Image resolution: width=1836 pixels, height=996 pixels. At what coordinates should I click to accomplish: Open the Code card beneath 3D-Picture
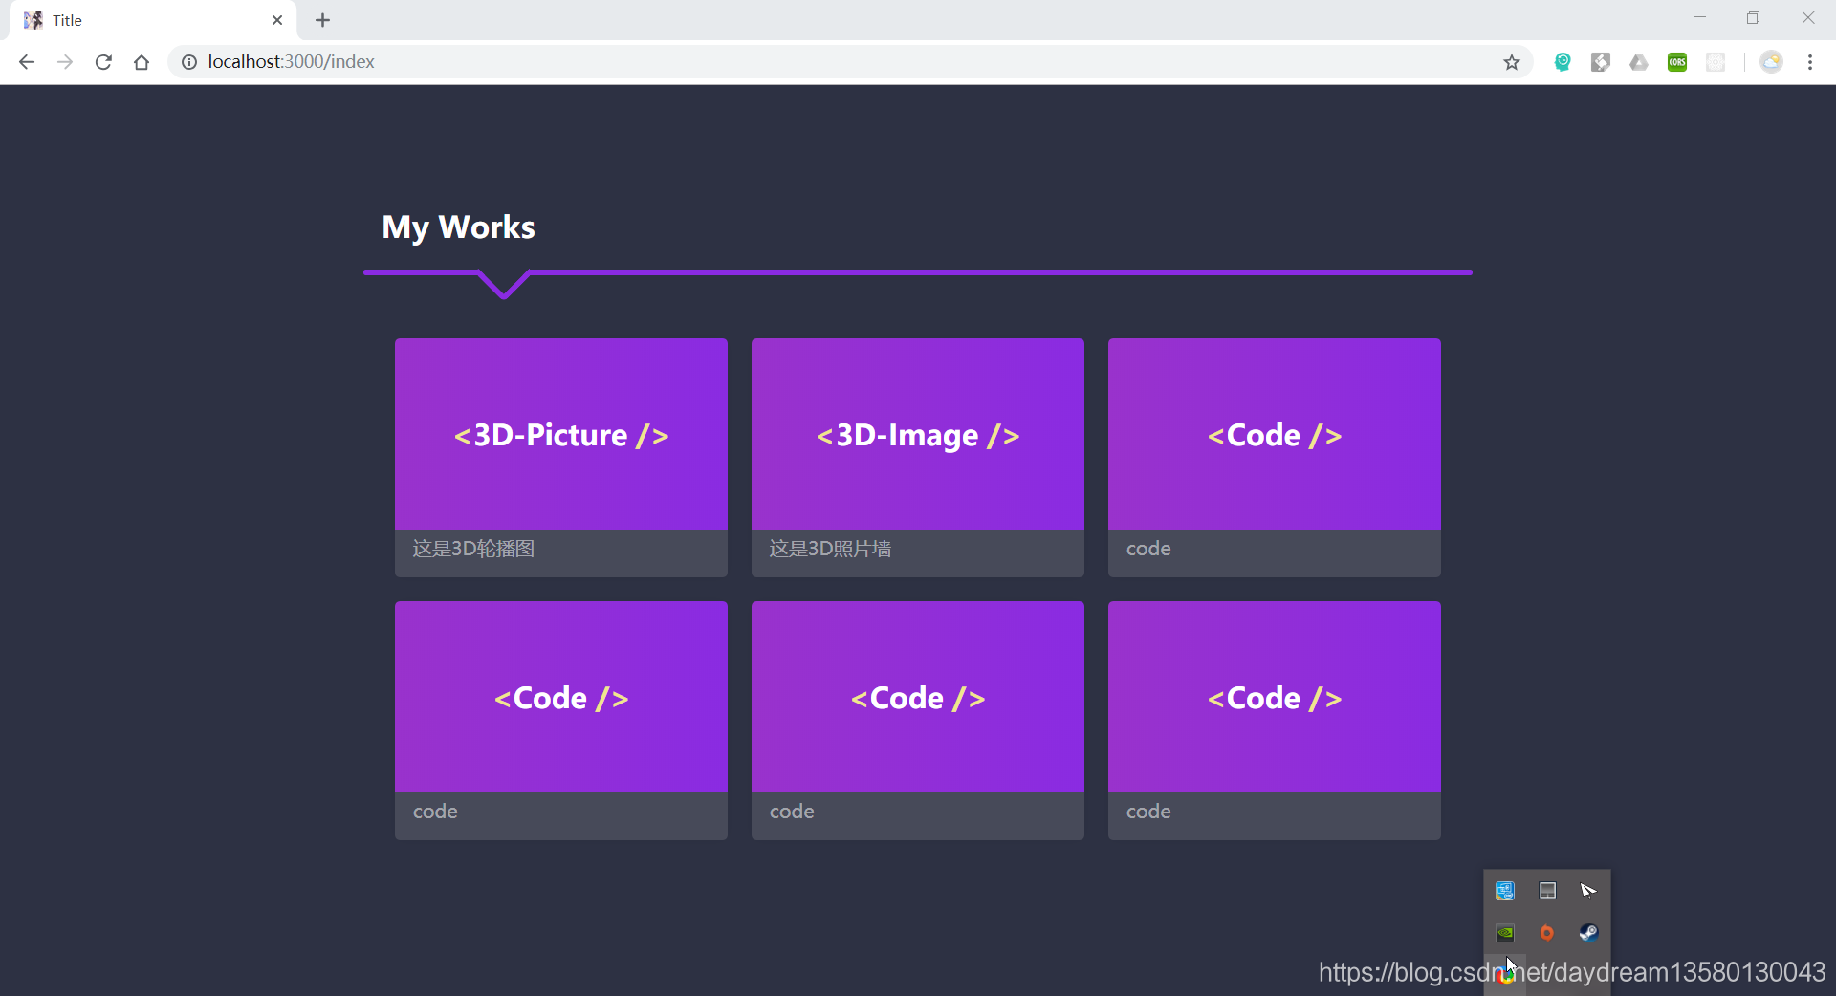pos(561,720)
